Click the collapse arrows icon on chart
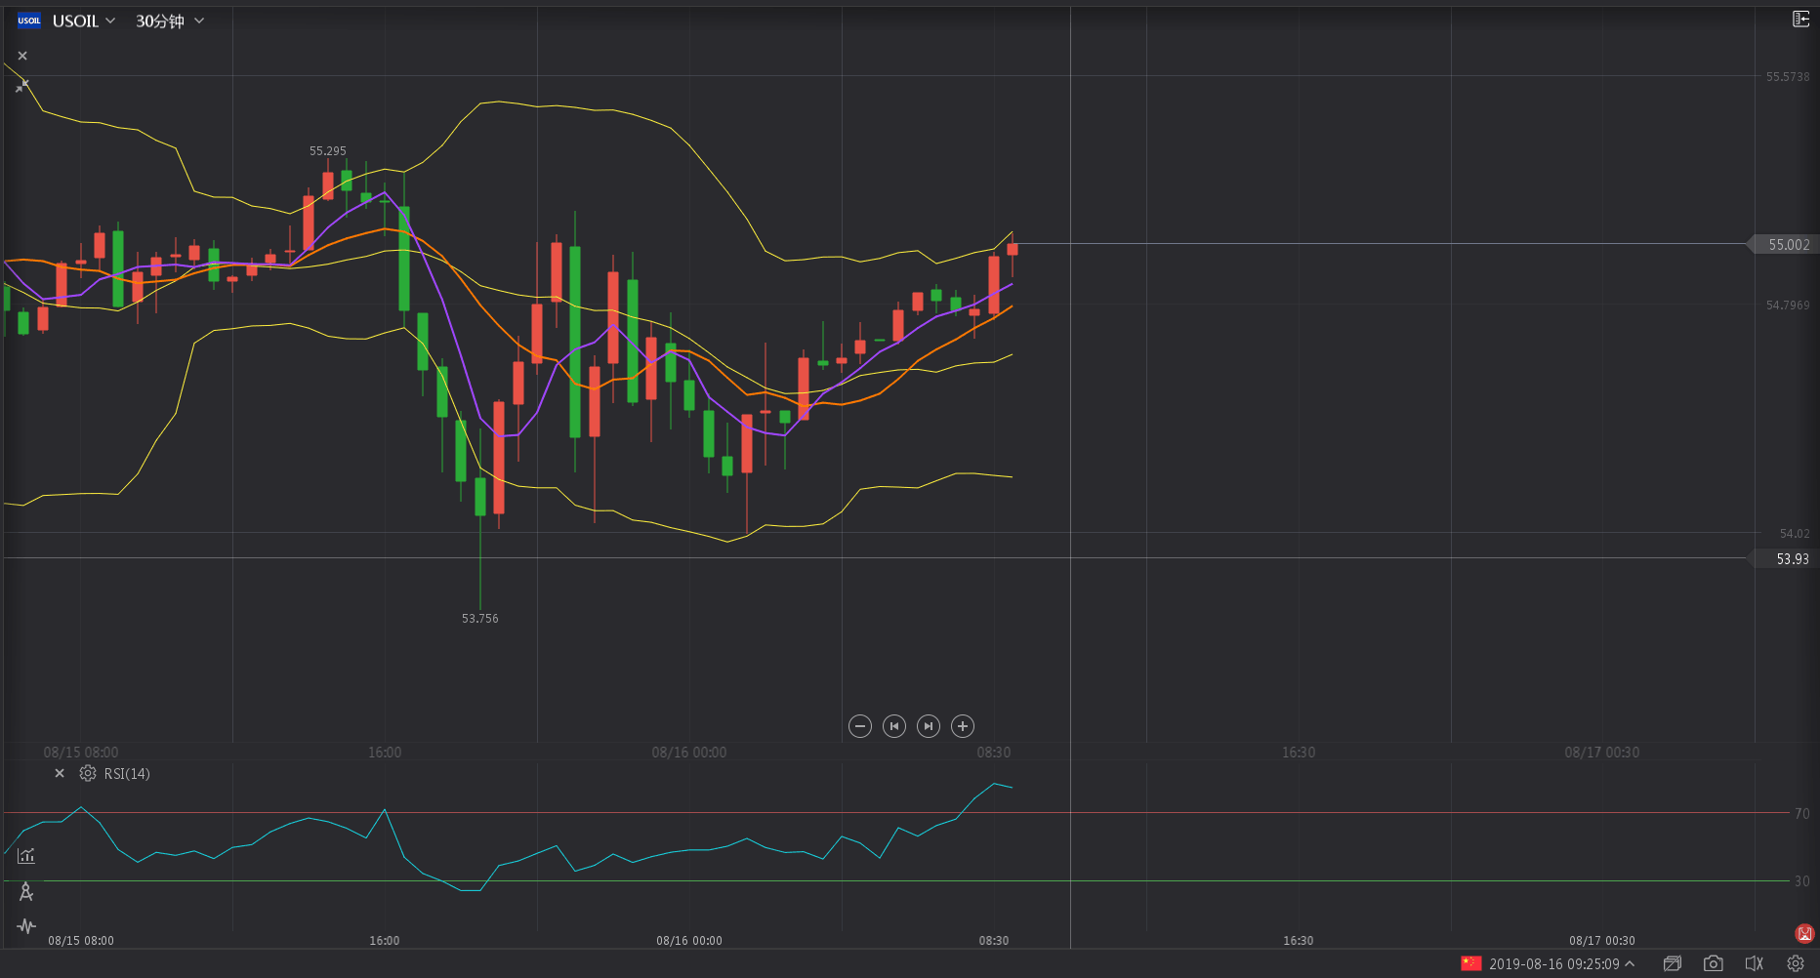The width and height of the screenshot is (1820, 978). click(x=21, y=86)
